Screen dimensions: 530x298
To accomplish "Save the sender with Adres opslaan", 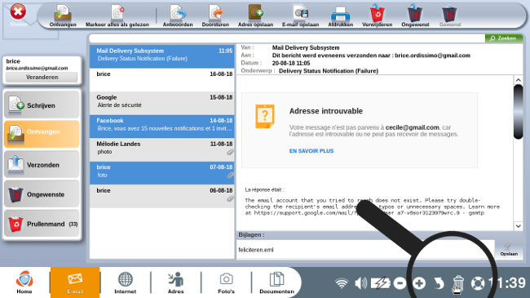I will [x=255, y=16].
